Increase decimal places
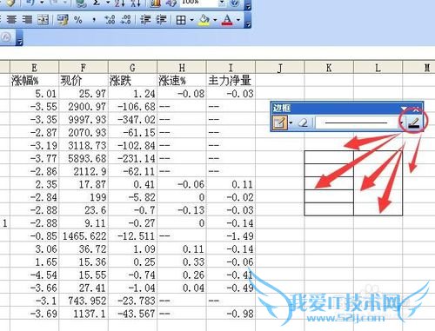This screenshot has height=331, width=435. [110, 20]
